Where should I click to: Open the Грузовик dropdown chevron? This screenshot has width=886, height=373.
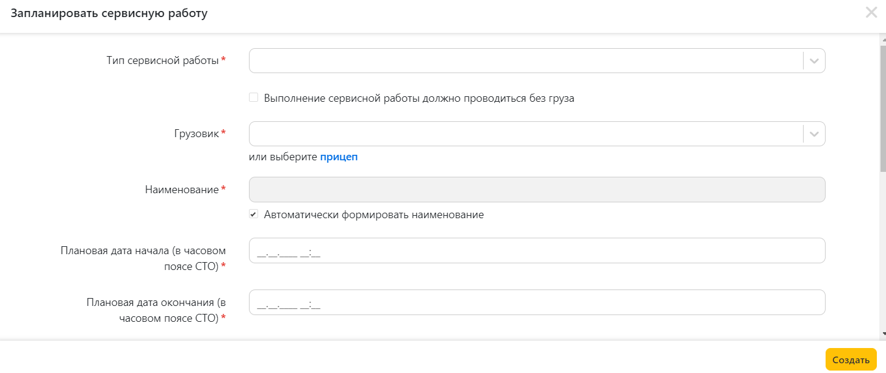(814, 134)
